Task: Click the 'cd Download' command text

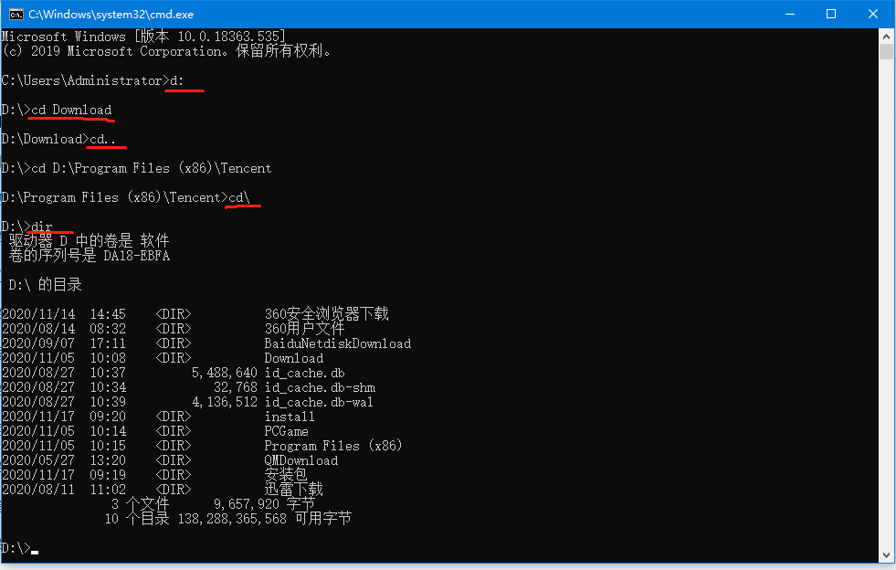Action: pyautogui.click(x=71, y=110)
